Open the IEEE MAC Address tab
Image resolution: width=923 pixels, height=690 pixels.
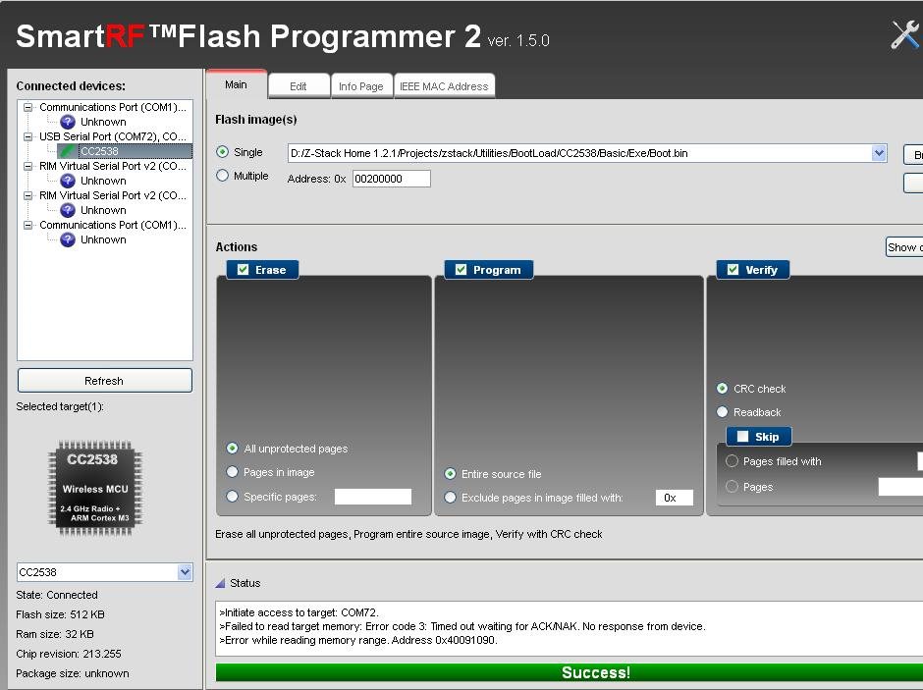pos(444,86)
